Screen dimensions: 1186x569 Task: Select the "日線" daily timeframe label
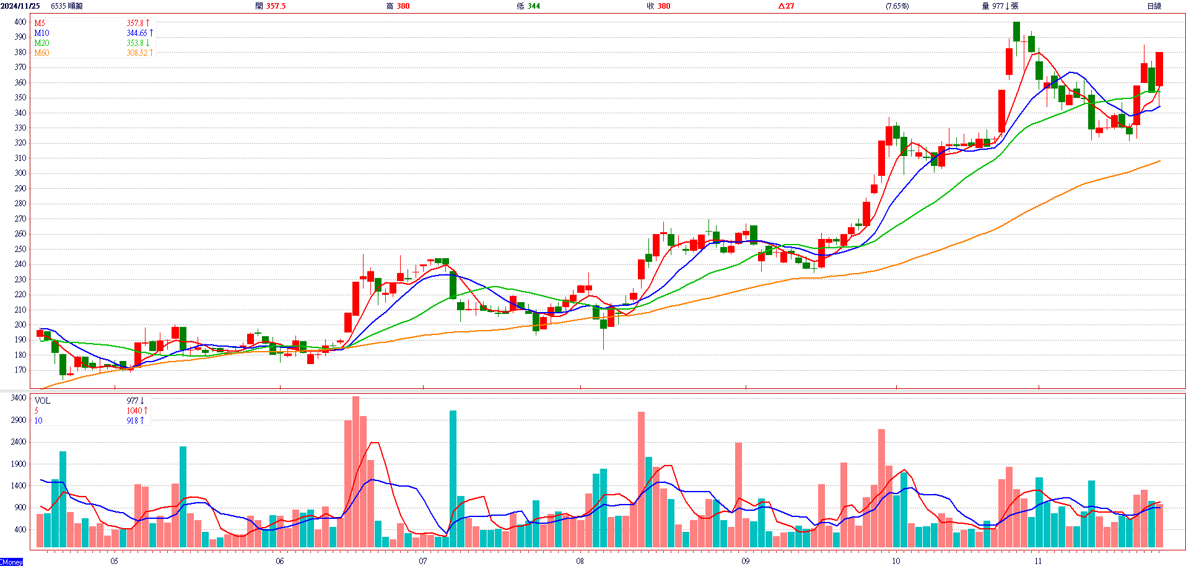pyautogui.click(x=1154, y=6)
